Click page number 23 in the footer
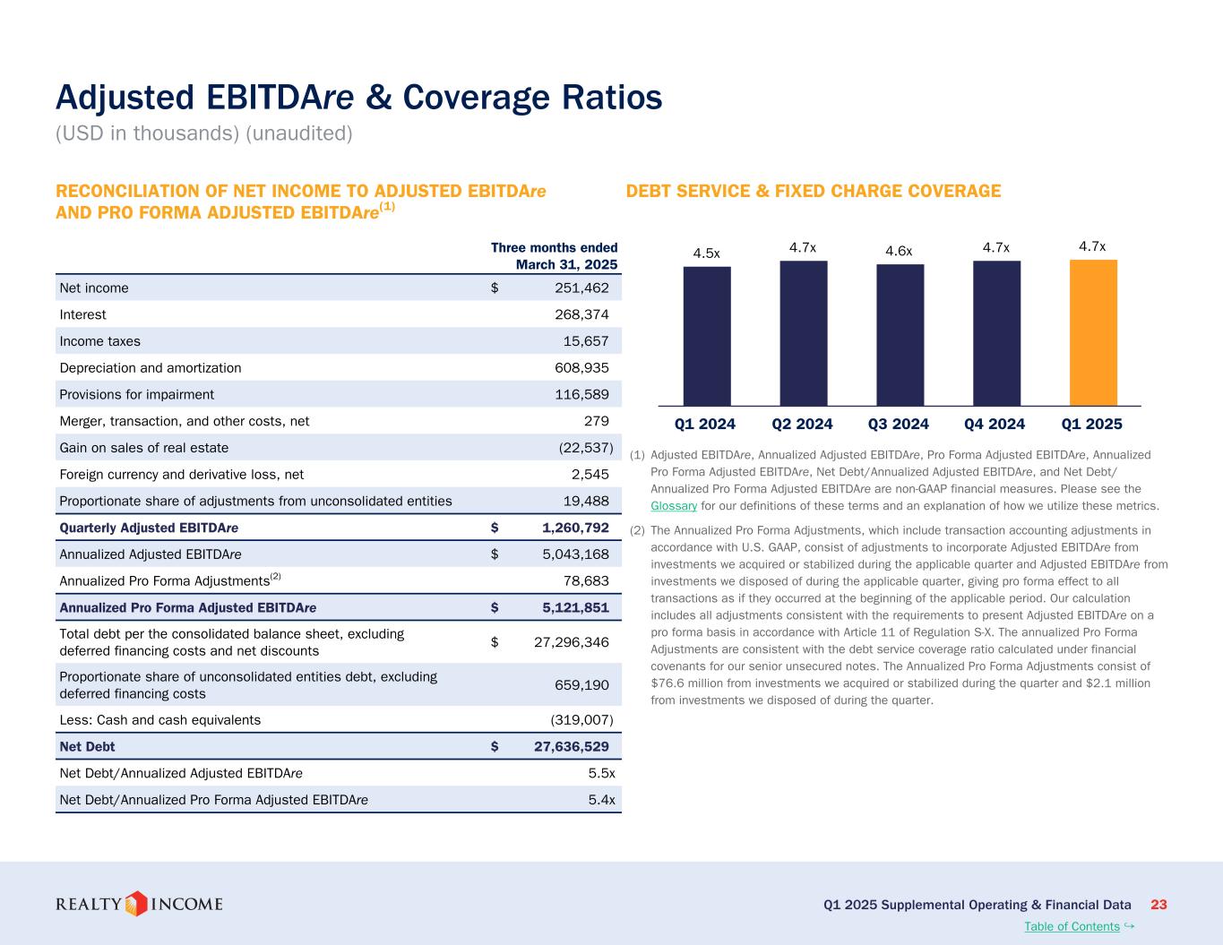This screenshot has height=945, width=1223. [x=1158, y=905]
